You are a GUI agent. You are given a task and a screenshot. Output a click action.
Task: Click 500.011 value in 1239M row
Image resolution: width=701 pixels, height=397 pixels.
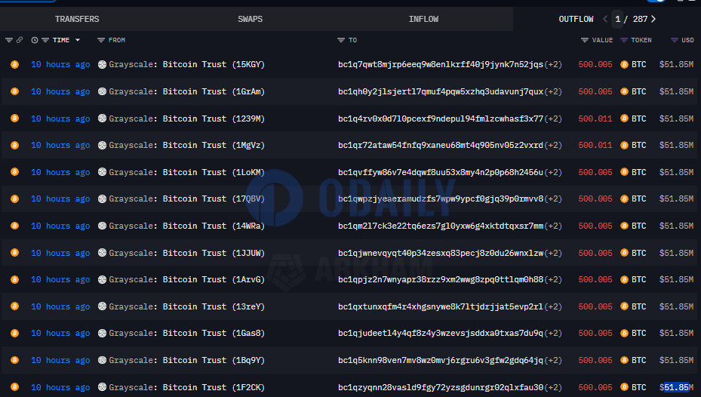coord(595,118)
